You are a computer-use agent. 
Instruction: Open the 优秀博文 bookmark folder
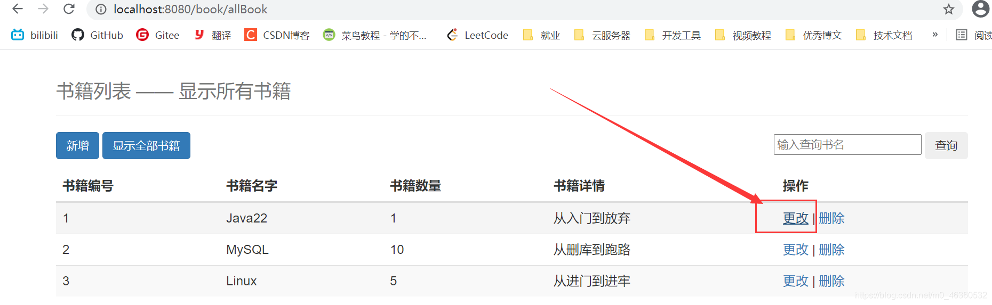pos(813,35)
